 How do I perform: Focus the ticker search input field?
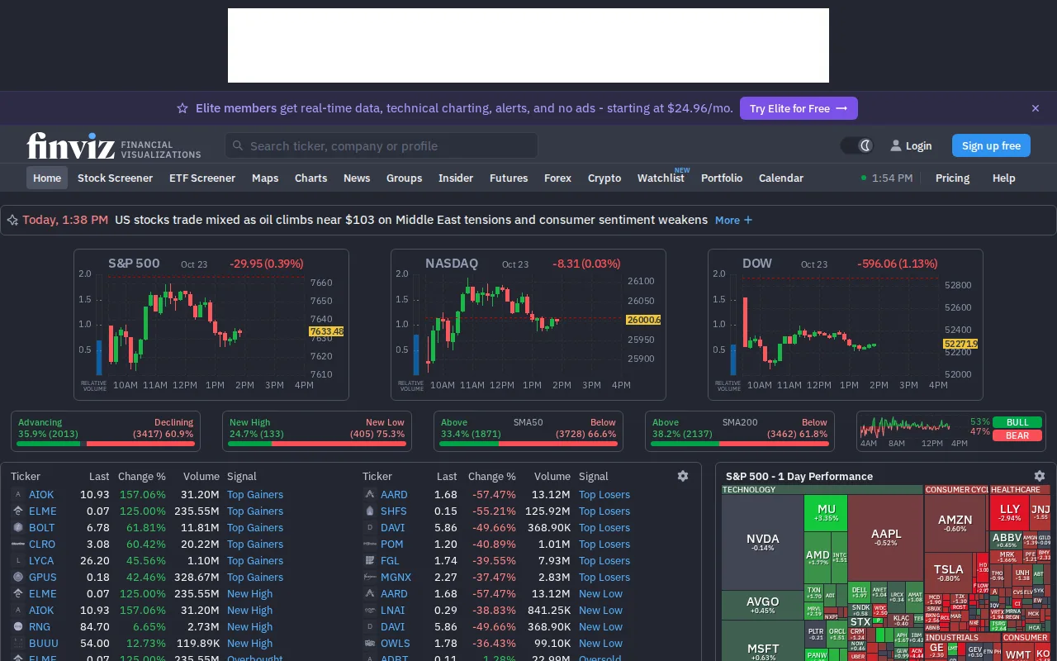point(382,145)
